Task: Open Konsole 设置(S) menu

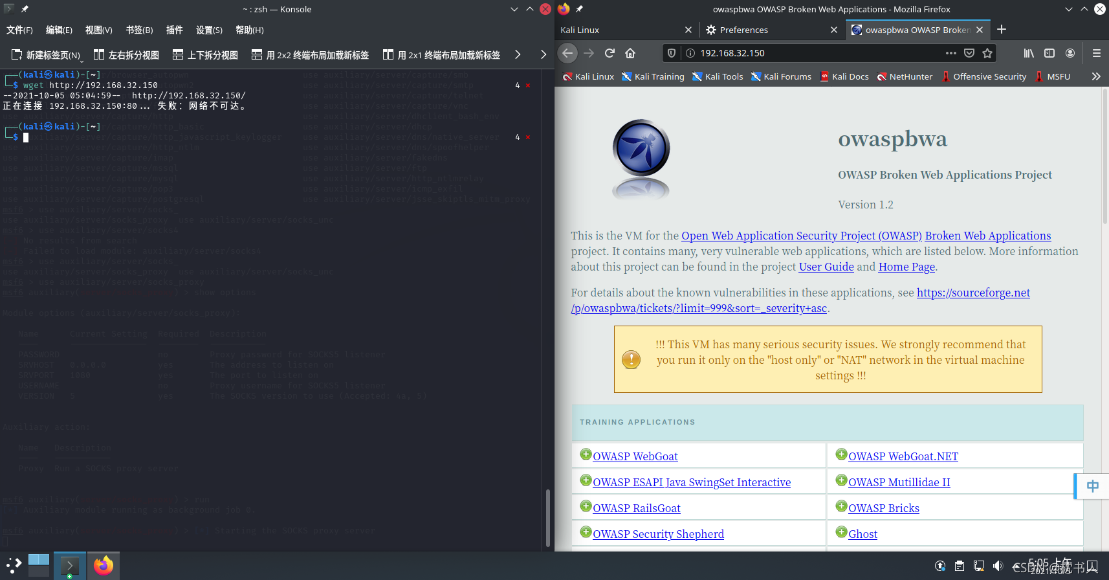Action: click(209, 30)
